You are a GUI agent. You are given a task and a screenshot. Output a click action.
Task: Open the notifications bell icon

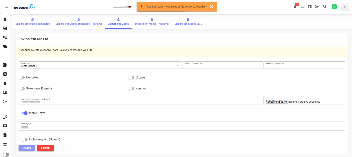pos(295,7)
